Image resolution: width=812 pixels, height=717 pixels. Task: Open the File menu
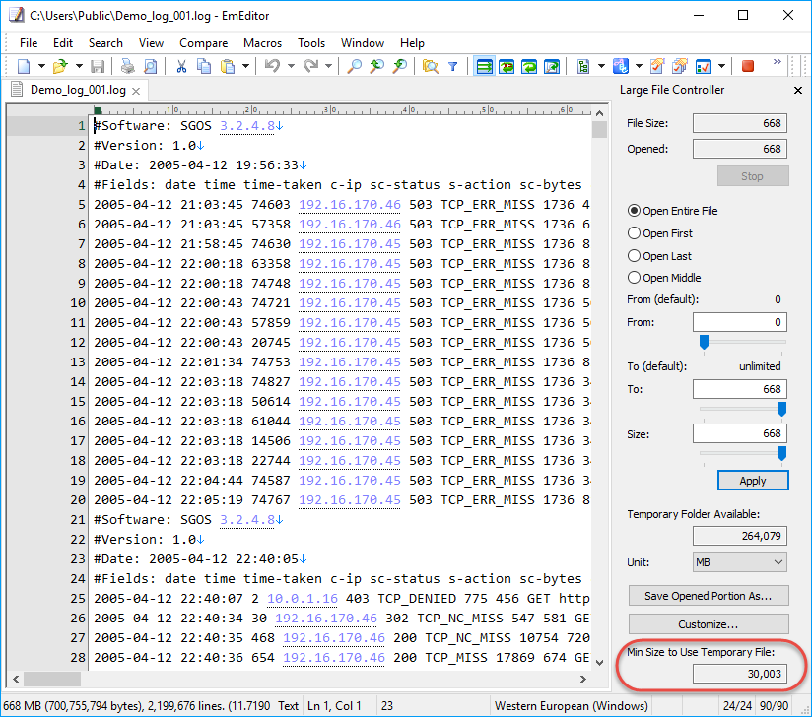coord(29,43)
